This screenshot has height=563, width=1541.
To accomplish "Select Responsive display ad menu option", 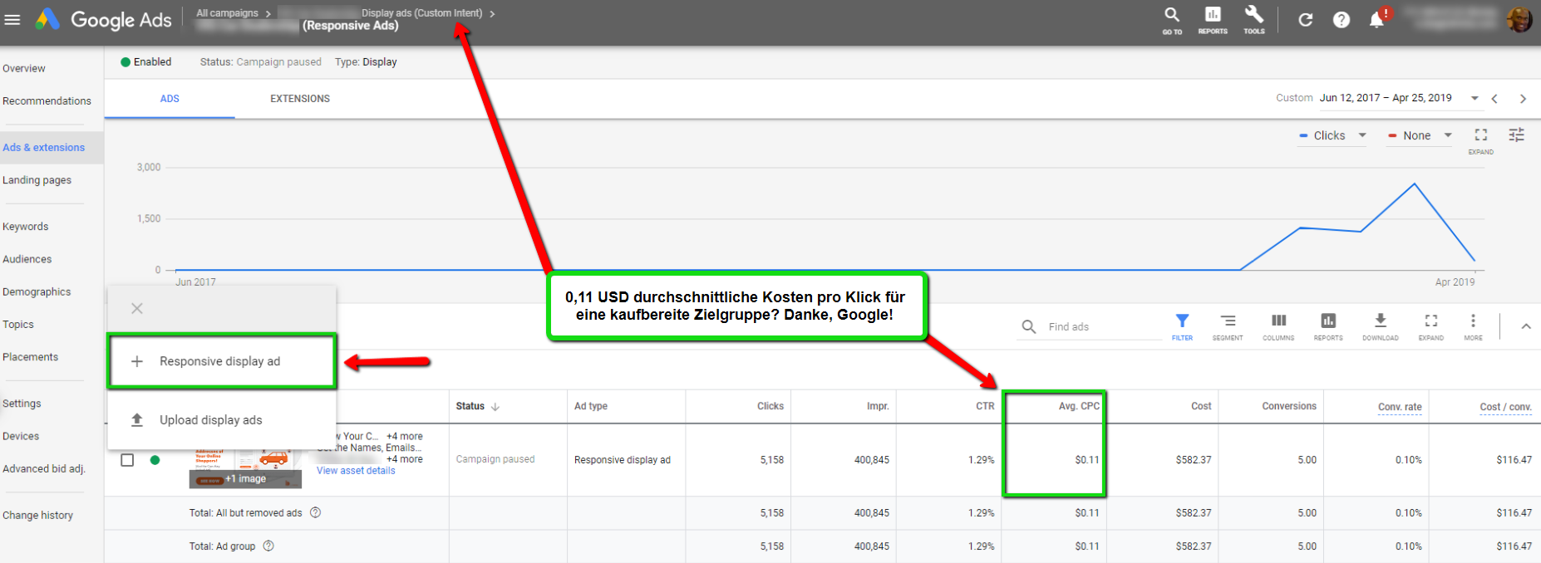I will coord(220,361).
